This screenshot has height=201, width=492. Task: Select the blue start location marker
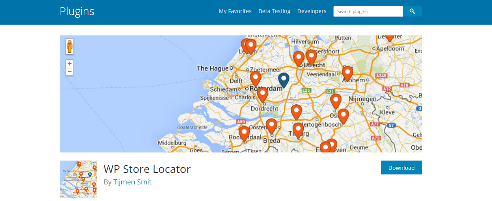click(x=284, y=81)
